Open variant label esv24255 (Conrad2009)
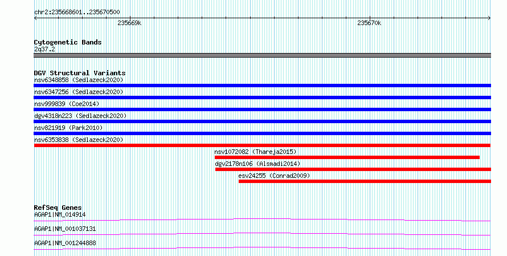 (274, 176)
